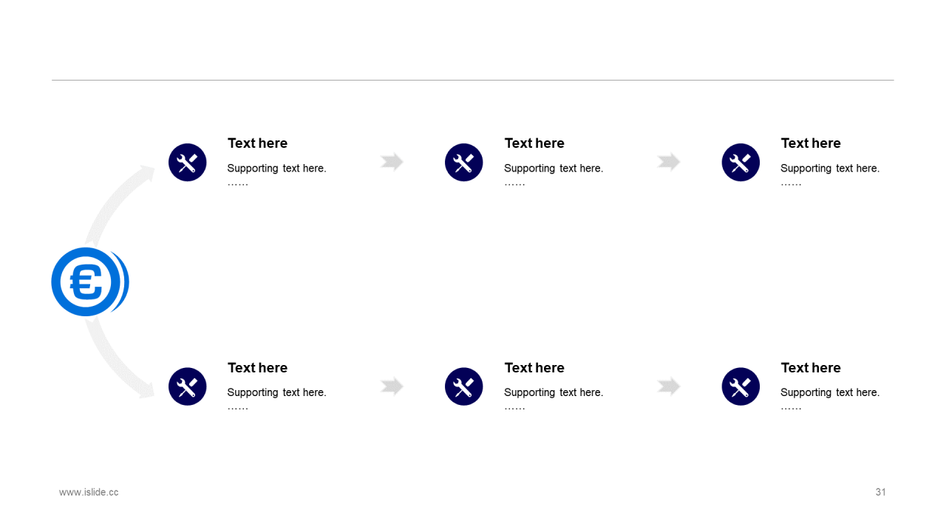
Task: Select the first "Text here" heading in top row
Action: 257,143
